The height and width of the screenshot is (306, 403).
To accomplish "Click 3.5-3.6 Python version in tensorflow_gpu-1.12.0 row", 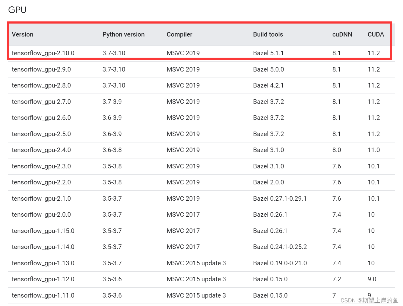I will (x=112, y=279).
